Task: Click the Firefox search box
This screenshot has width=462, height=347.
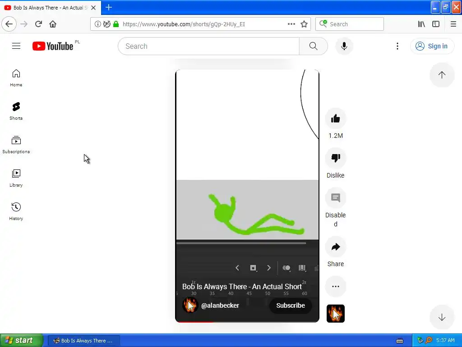Action: pyautogui.click(x=350, y=24)
